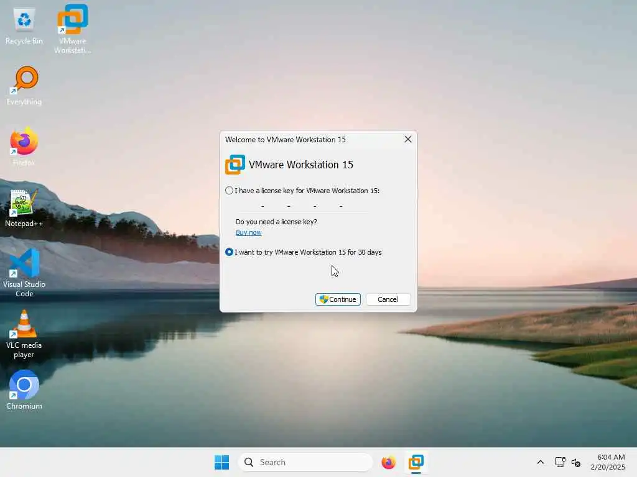Follow the Buy now link
637x477 pixels.
249,232
